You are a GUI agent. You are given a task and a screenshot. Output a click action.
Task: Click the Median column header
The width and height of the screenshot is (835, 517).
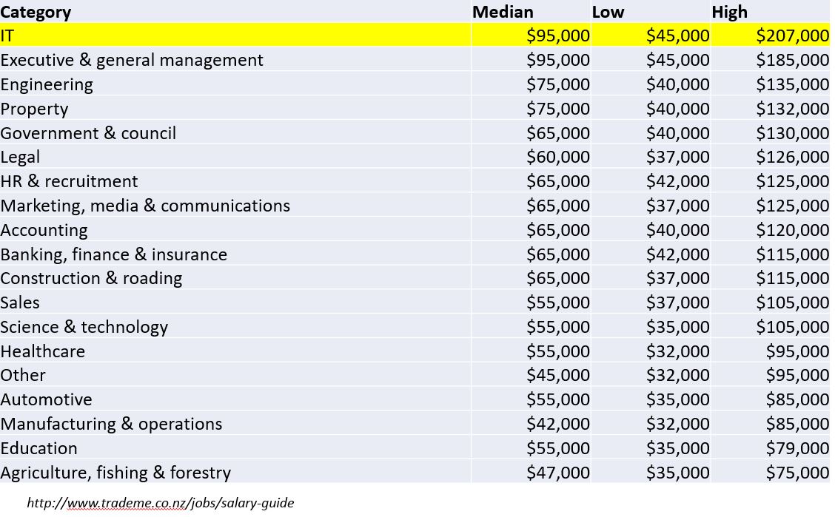pos(503,12)
